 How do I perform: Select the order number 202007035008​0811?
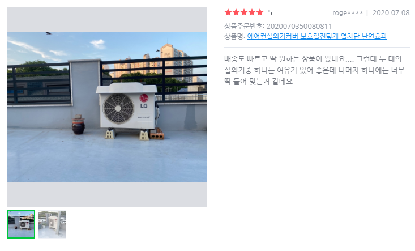tap(299, 26)
